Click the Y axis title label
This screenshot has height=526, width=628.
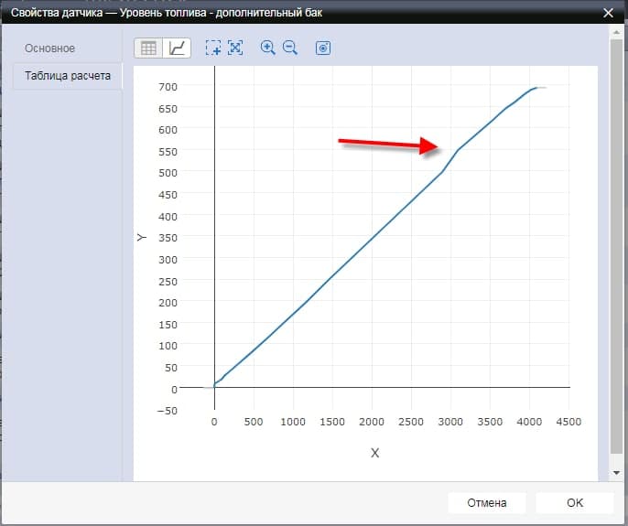pyautogui.click(x=142, y=237)
